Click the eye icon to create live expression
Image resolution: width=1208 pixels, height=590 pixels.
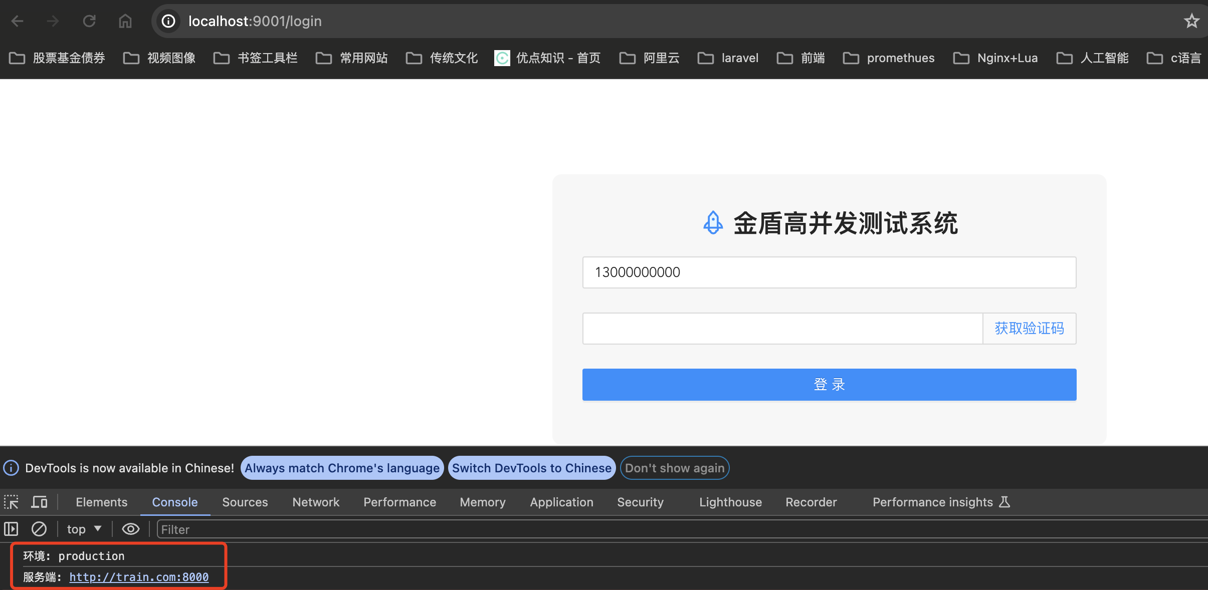coord(131,529)
